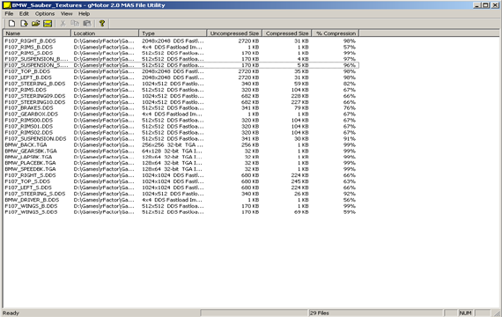Screen dimensions: 502x317
Task: Select the F107_TOP_S.DDS file
Action: [27, 181]
